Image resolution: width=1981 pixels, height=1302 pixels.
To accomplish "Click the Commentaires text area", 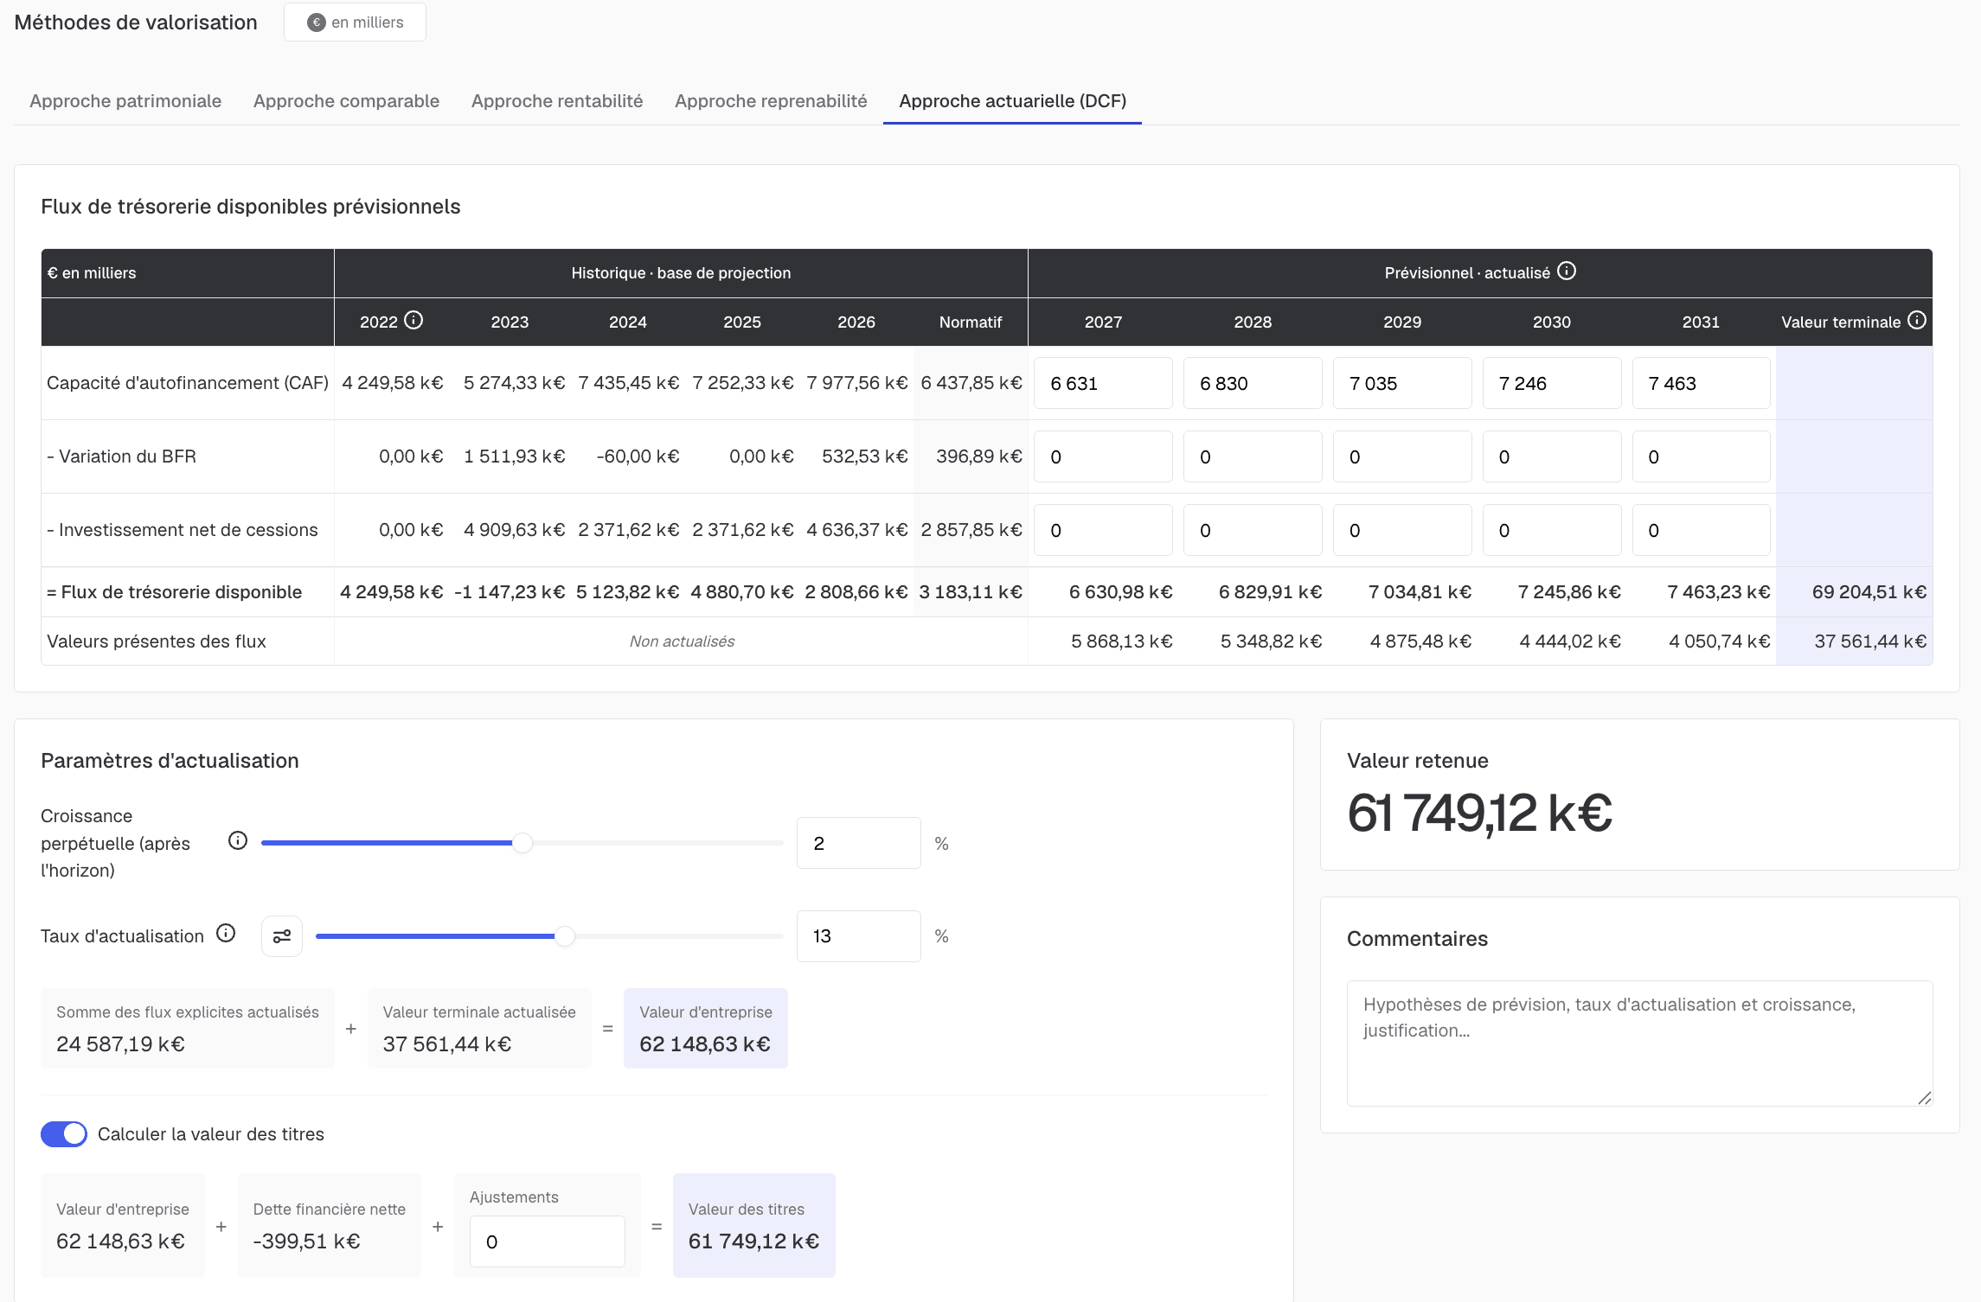I will 1639,1043.
